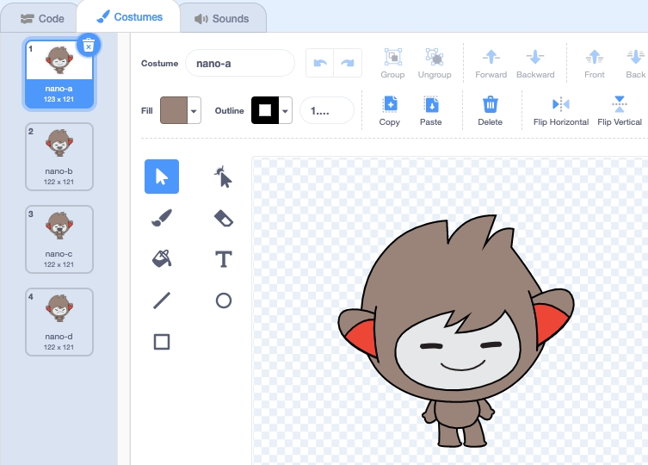
Task: Select the Line tool
Action: tap(162, 301)
